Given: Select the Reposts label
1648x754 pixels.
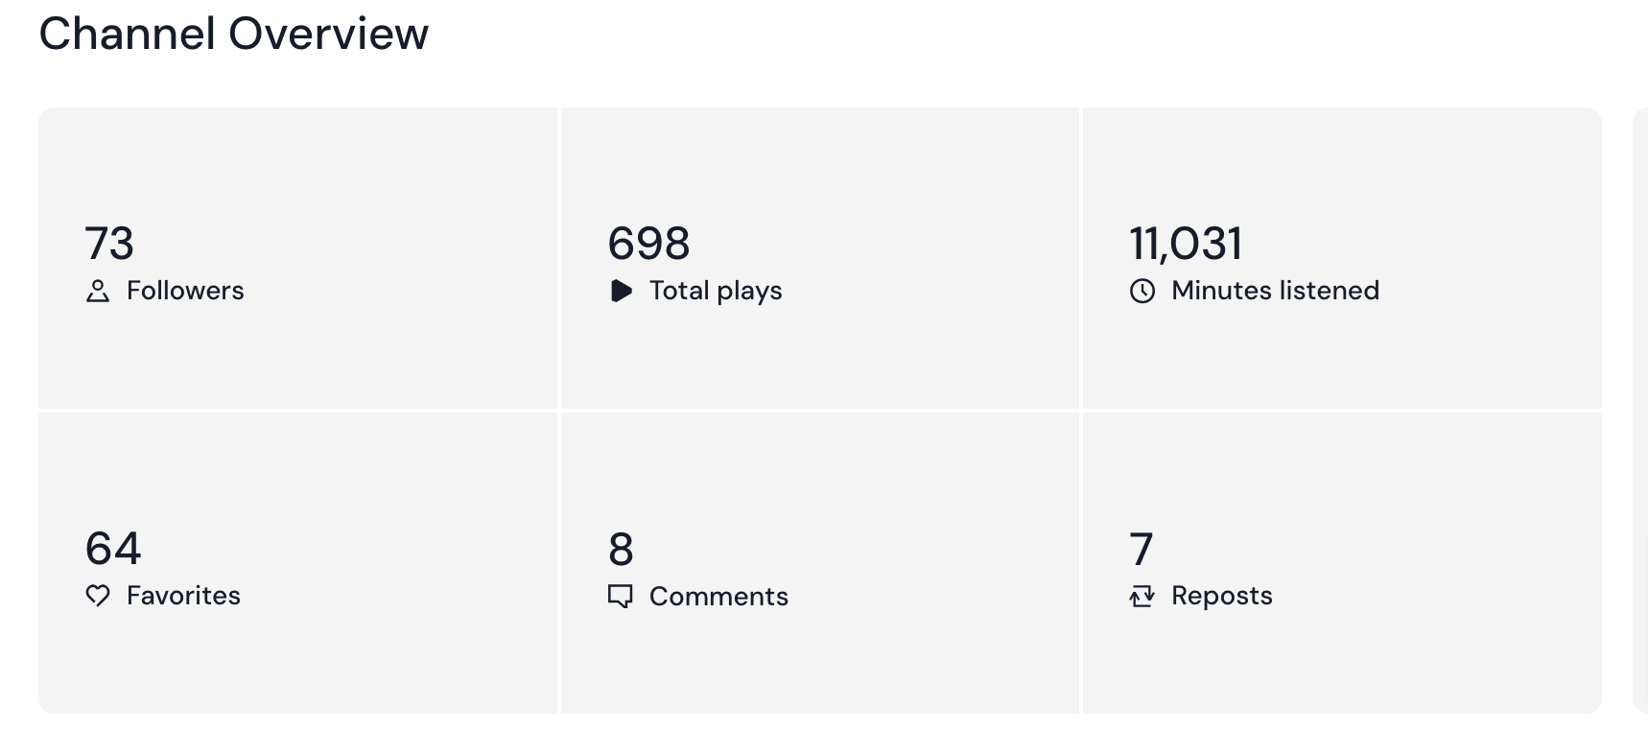Looking at the screenshot, I should [x=1221, y=596].
